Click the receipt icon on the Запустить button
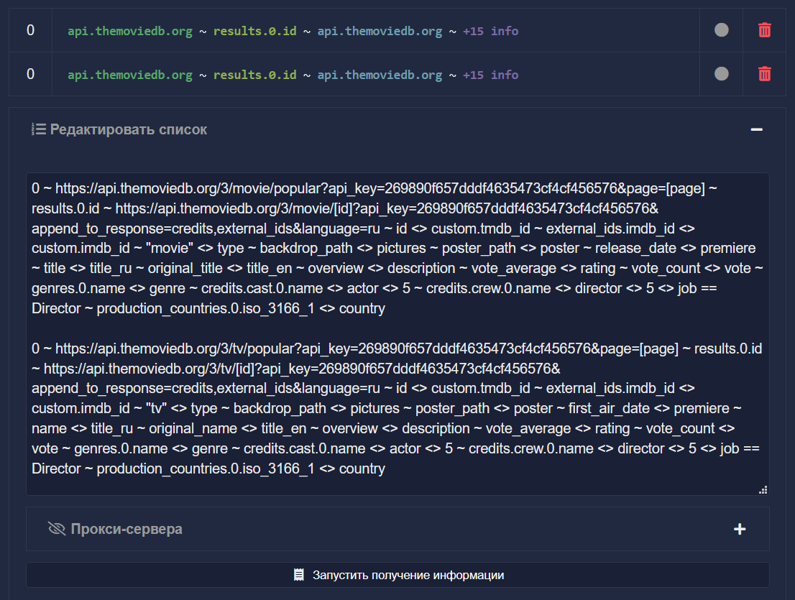The image size is (795, 600). tap(298, 575)
